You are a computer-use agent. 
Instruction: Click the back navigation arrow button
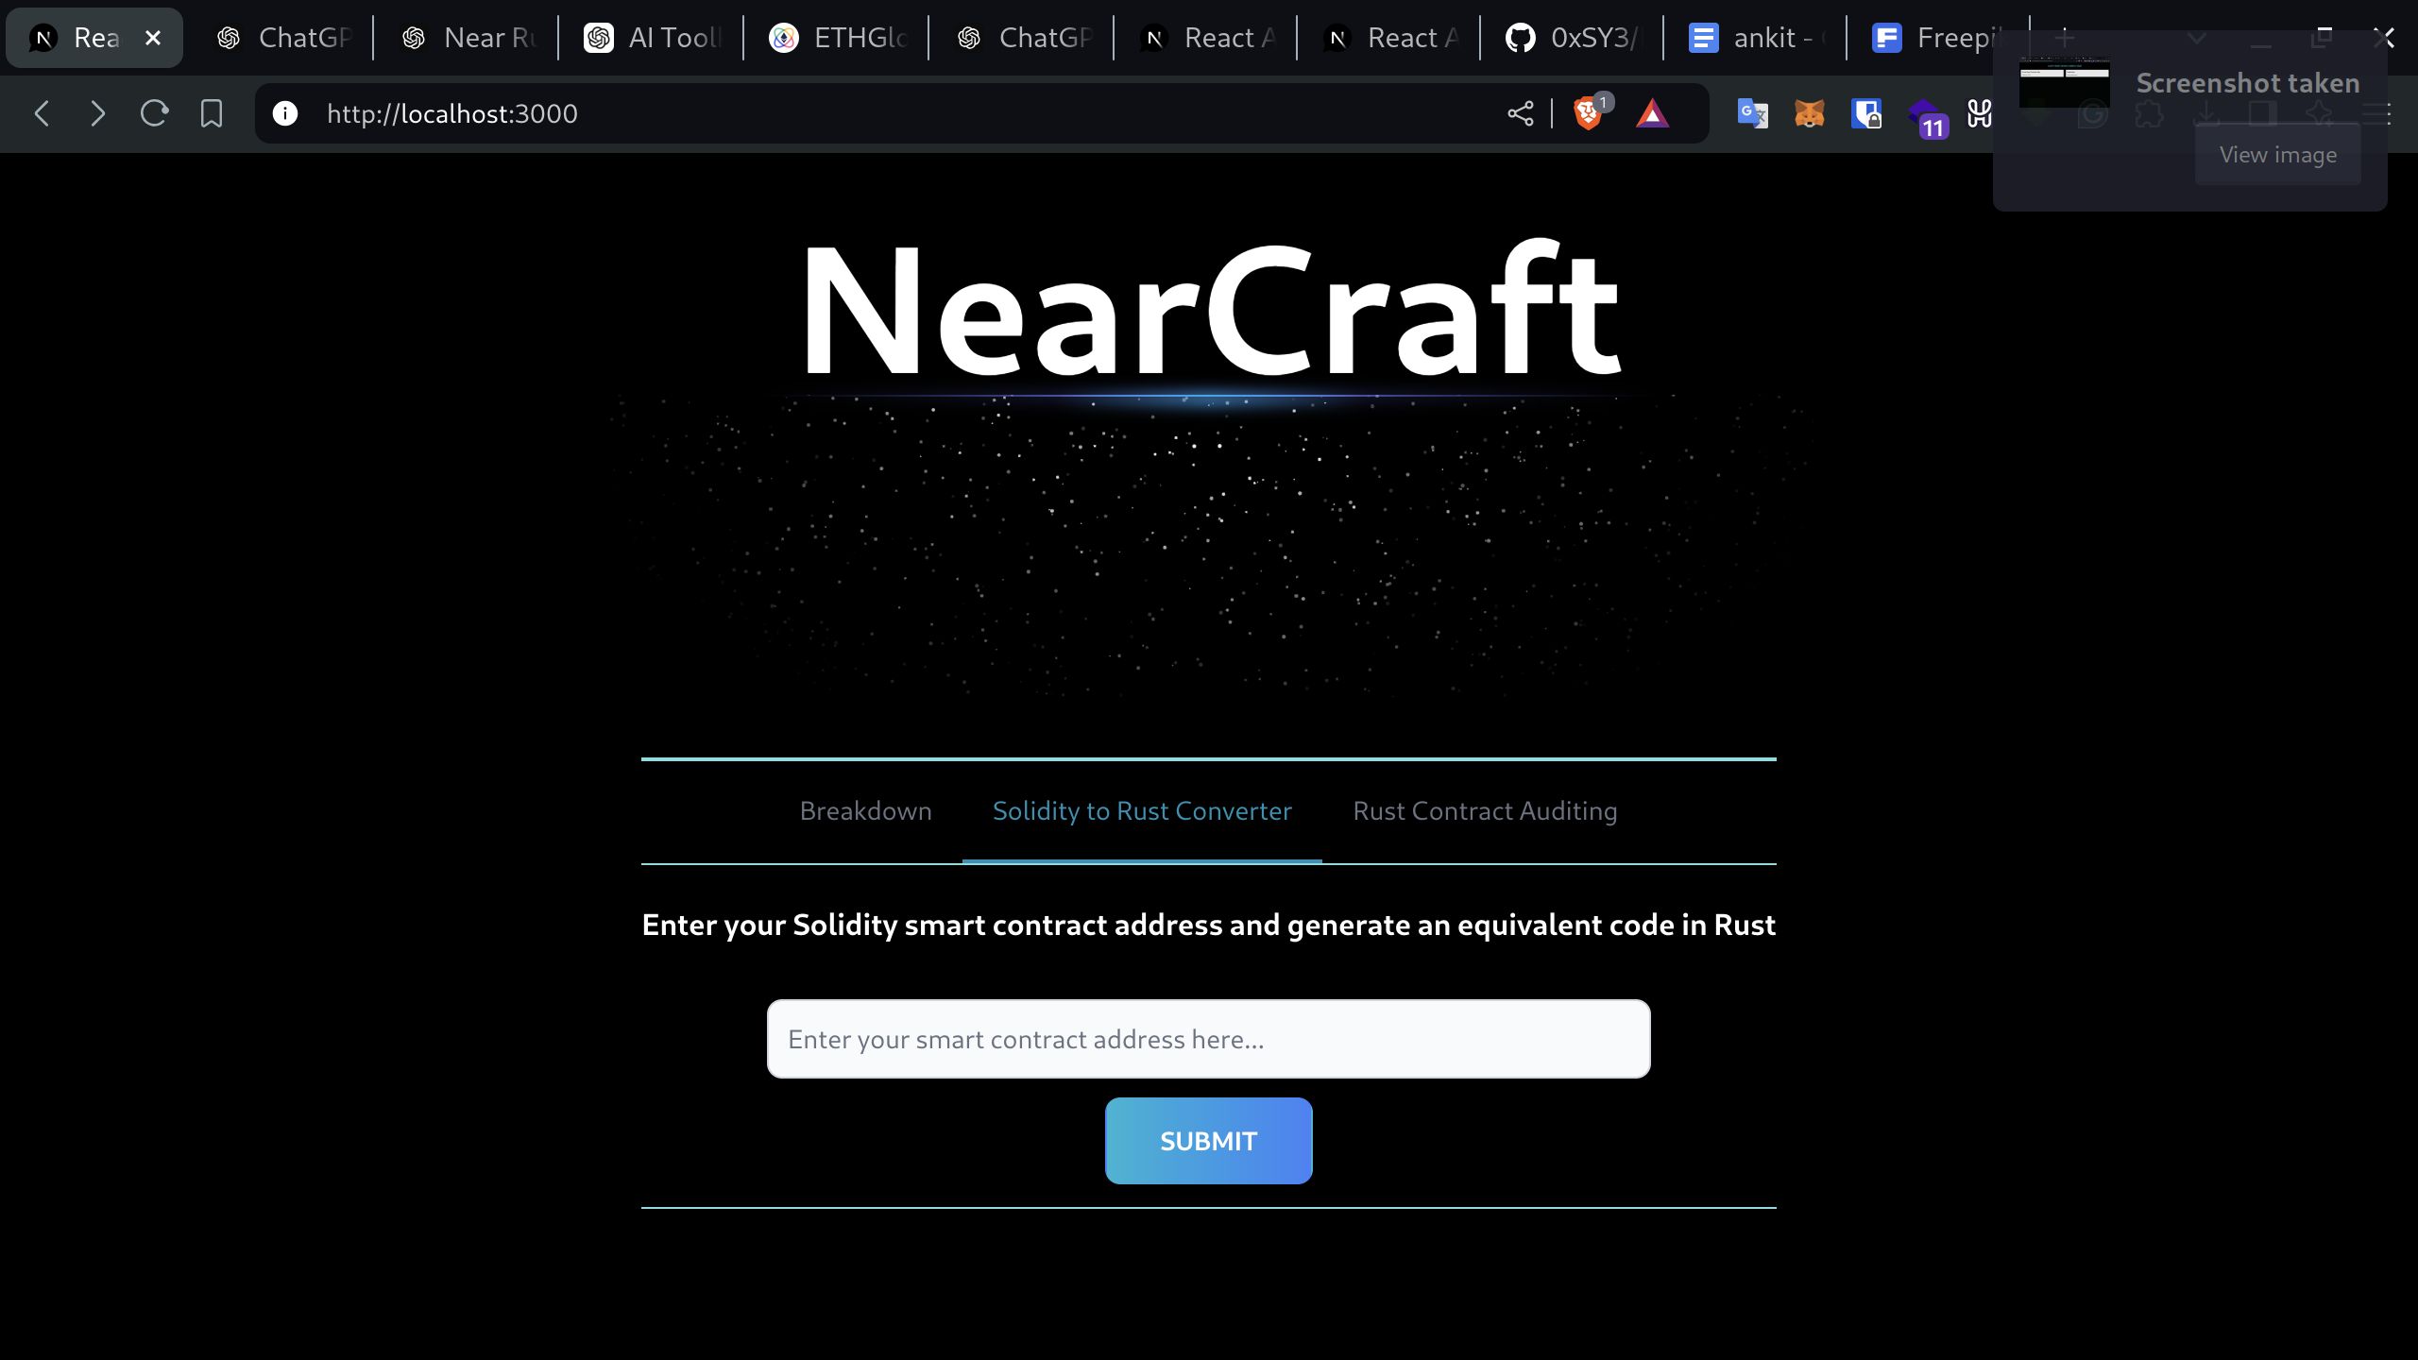tap(40, 111)
